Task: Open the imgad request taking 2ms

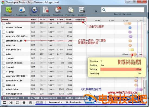Action: [x=10, y=58]
